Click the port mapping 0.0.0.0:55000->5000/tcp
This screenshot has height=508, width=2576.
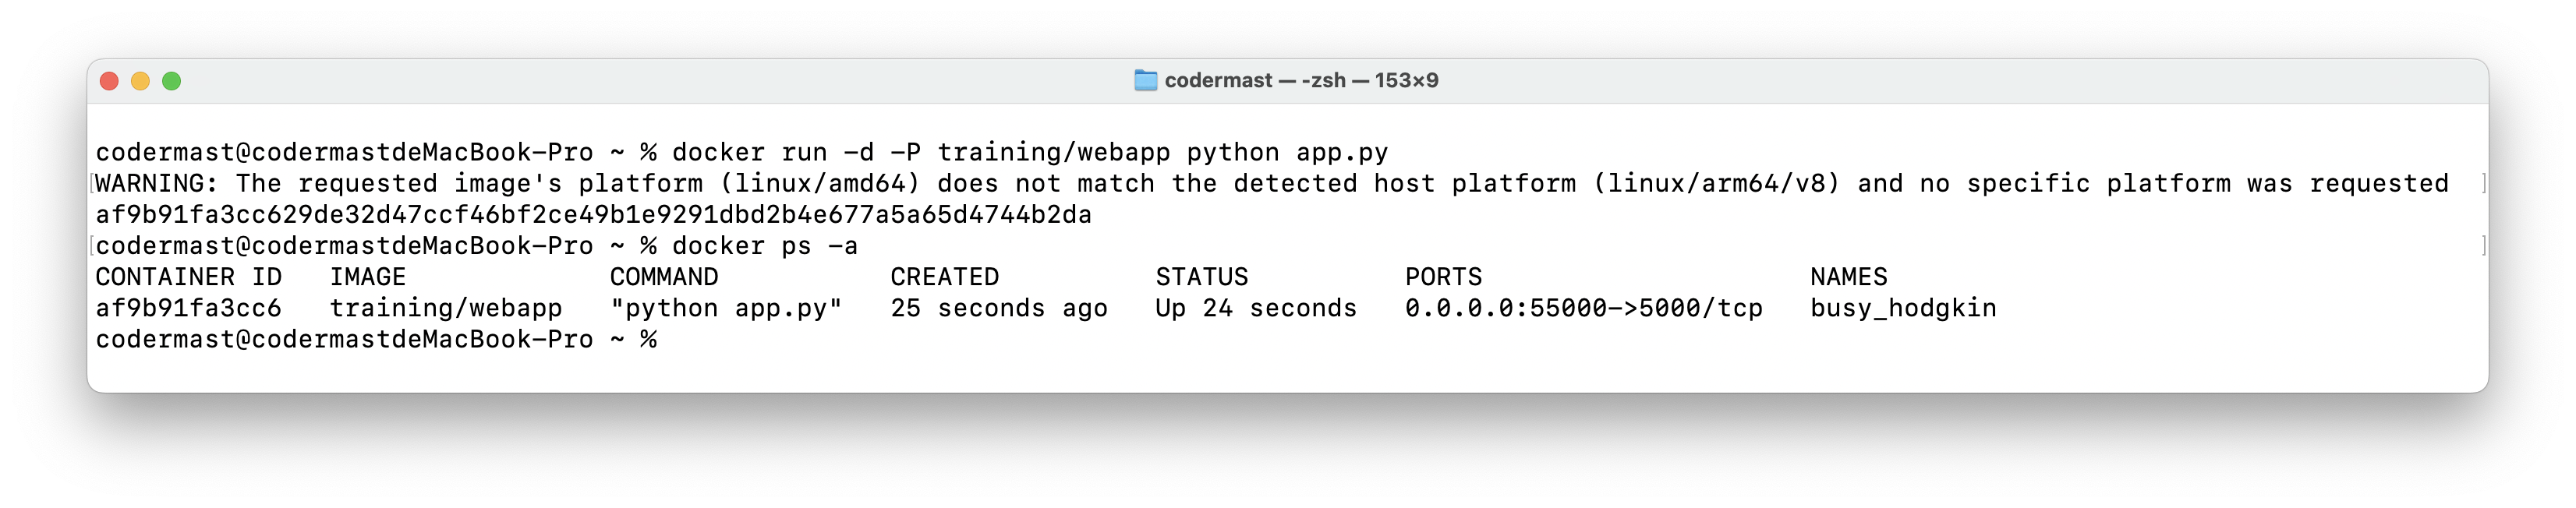coord(1583,308)
